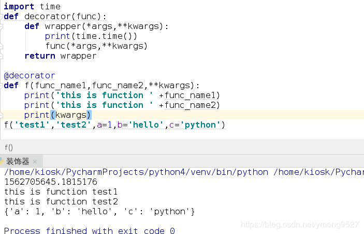Click 'Process finished with exit code 0'
This screenshot has height=234, width=364.
90,230
